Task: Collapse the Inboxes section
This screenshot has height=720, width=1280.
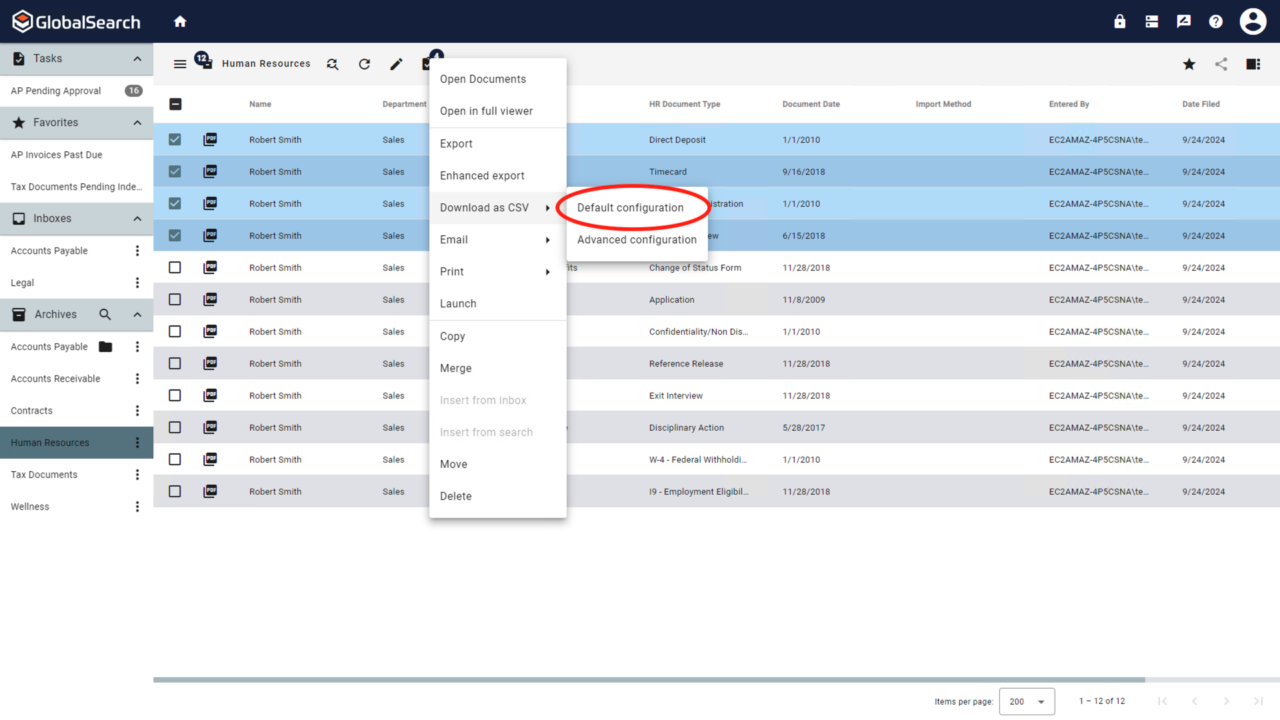Action: [x=137, y=218]
